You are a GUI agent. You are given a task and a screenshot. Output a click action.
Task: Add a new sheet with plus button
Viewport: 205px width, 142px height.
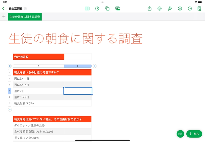tap(4, 17)
